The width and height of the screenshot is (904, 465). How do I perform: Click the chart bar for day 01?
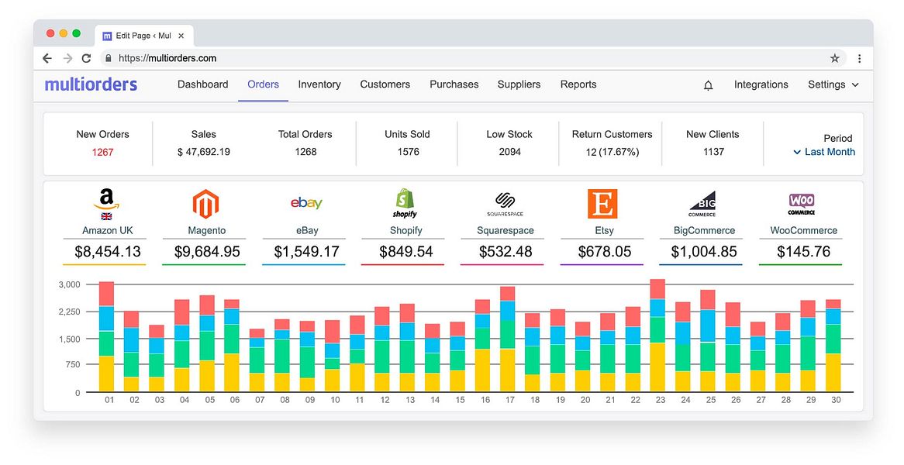point(107,337)
